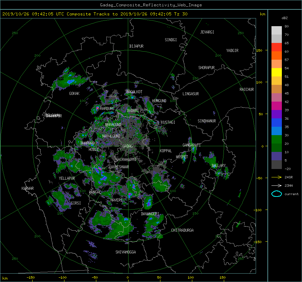Pick the bright green 20-30 dBZ swatch
This screenshot has width=302, height=282.
click(x=276, y=139)
